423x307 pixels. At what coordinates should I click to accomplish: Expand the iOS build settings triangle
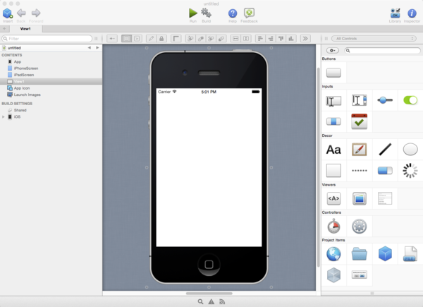tap(4, 117)
